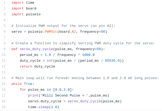Click the return keyword on line 12
Image resolution: width=162 pixels, height=111 pixels.
[26, 66]
